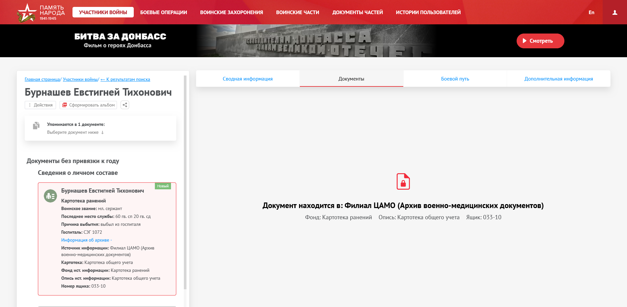Viewport: 627px width, 307px height.
Task: Click the red locked document icon
Action: [x=403, y=181]
